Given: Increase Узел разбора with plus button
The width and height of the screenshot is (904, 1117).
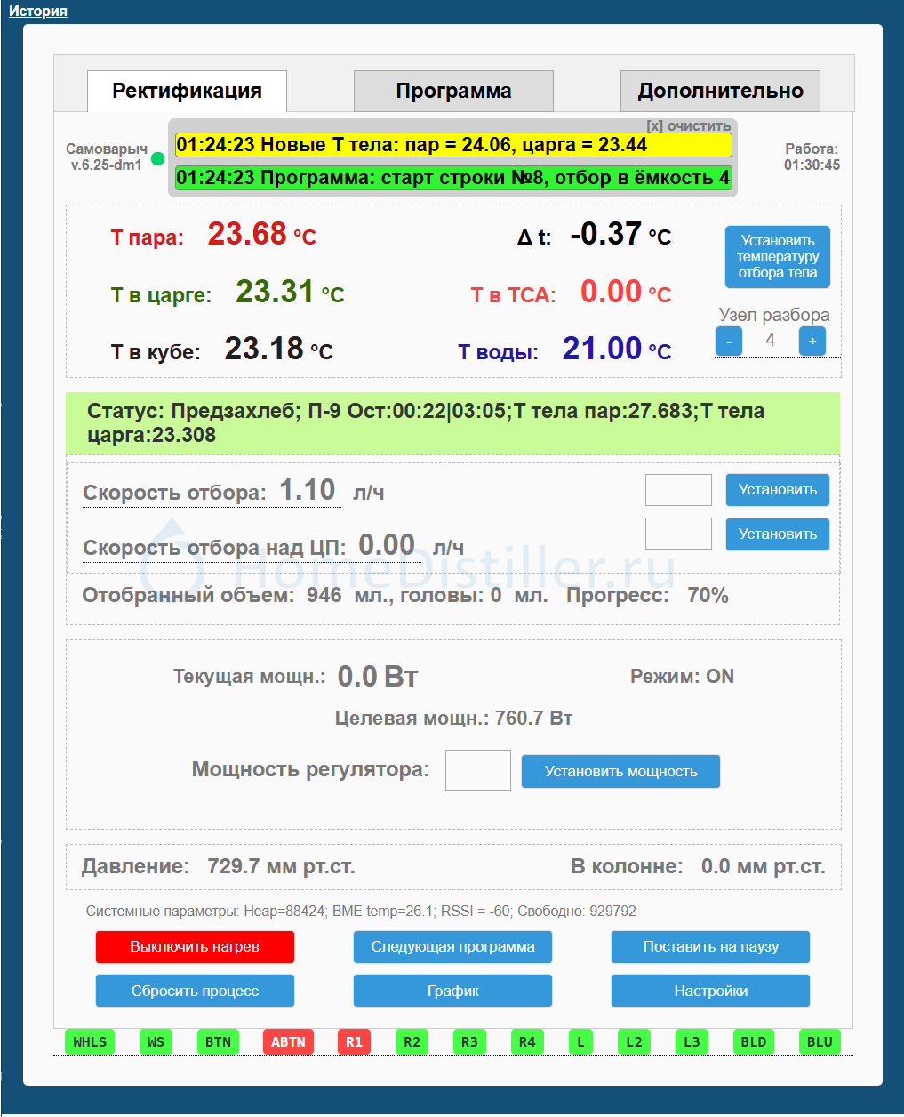Looking at the screenshot, I should click(x=812, y=342).
